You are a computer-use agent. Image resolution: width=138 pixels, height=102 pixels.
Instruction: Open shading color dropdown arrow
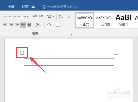[x=53, y=25]
